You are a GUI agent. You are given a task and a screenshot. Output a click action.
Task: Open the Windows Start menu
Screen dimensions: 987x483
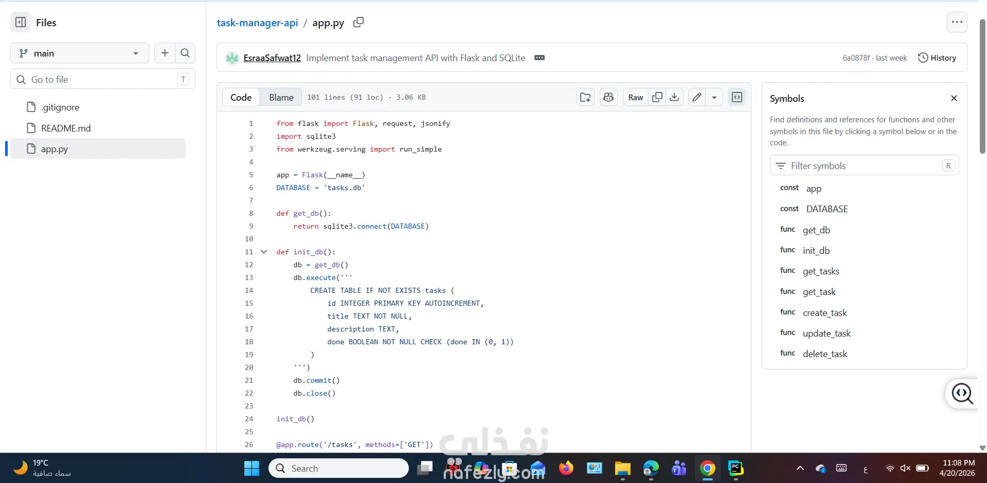252,468
